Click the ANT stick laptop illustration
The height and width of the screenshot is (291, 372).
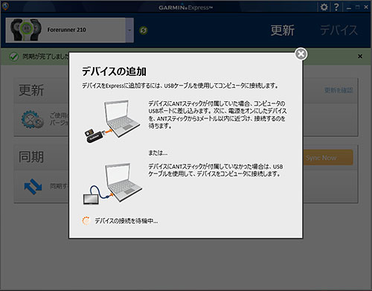click(x=113, y=121)
